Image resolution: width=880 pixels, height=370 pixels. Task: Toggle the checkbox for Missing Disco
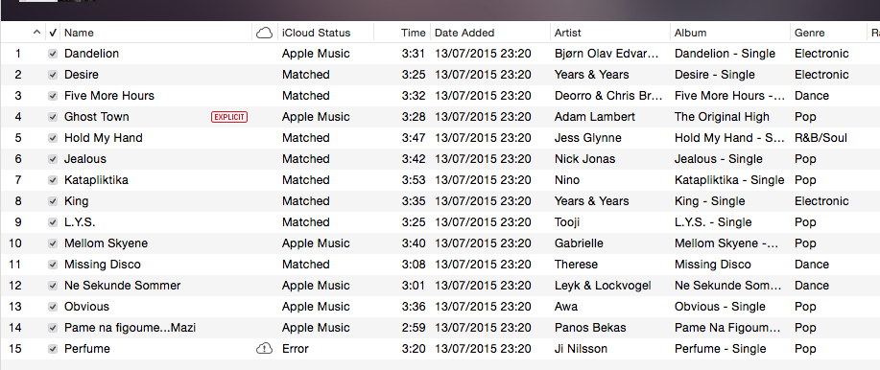click(x=53, y=265)
